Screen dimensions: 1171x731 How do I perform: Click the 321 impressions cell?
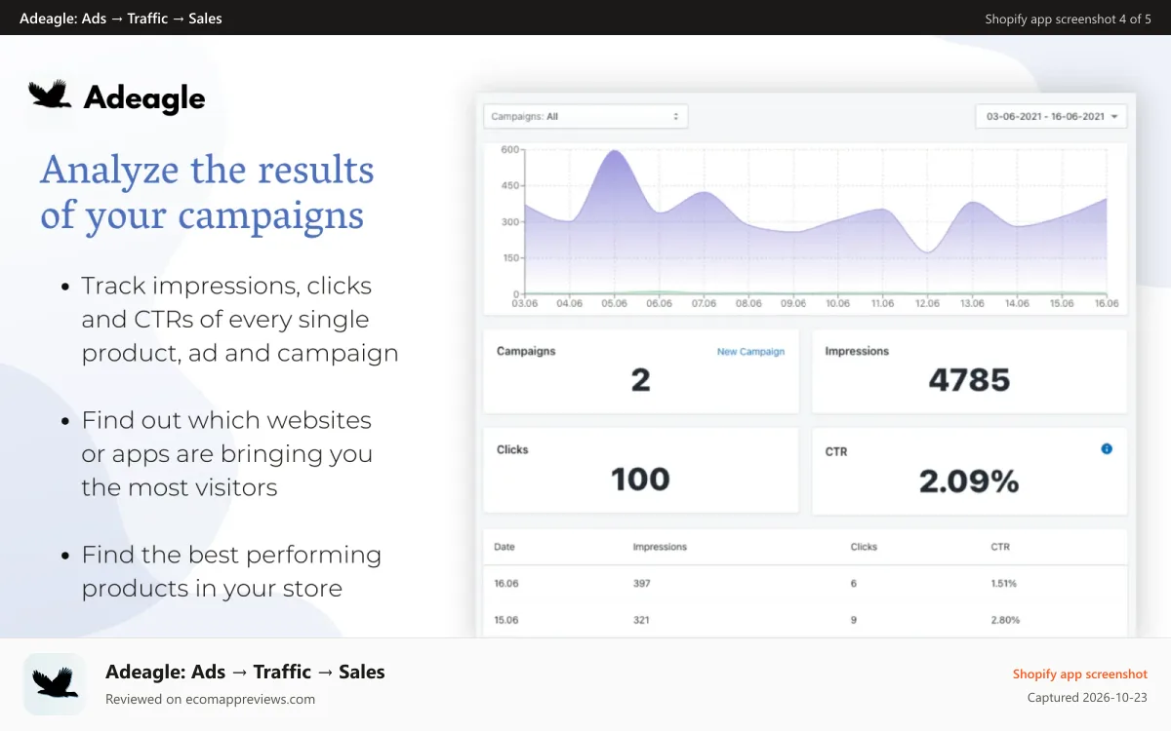[641, 620]
